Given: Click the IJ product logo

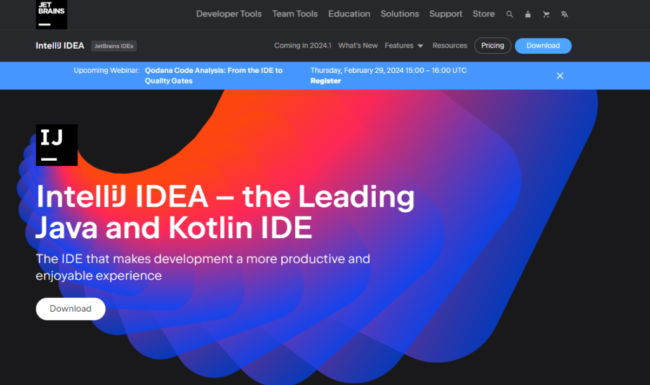Looking at the screenshot, I should point(56,145).
